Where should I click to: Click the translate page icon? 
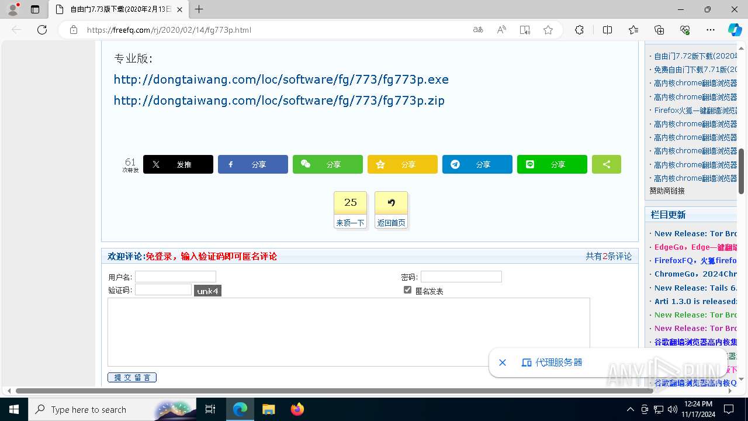click(x=478, y=30)
